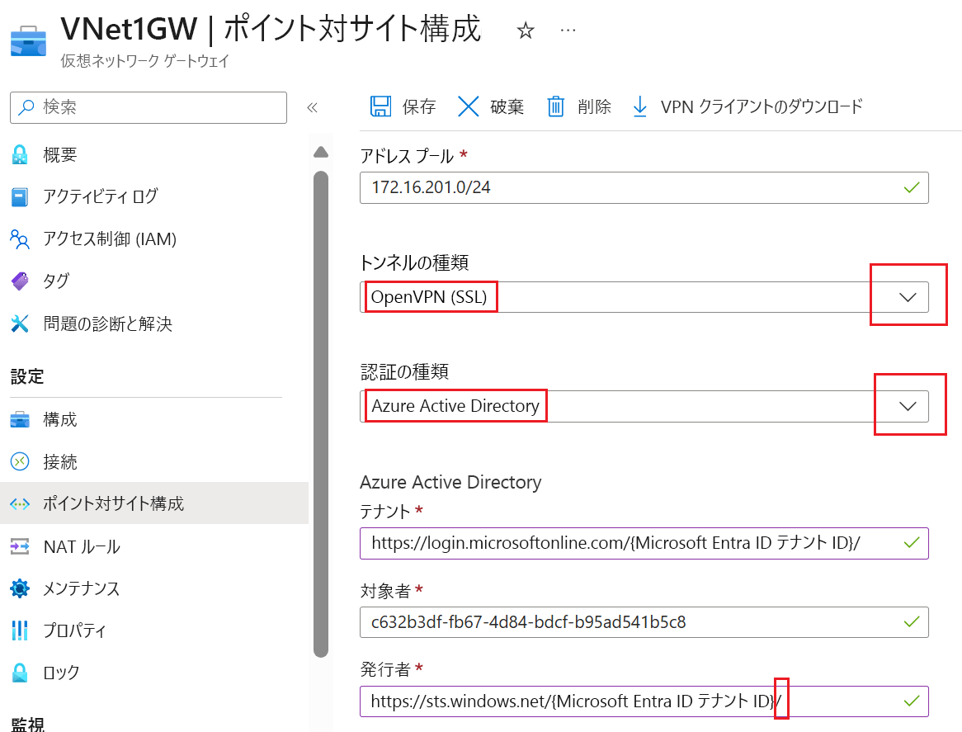
Task: Click the 接続 connection icon
Action: [20, 461]
